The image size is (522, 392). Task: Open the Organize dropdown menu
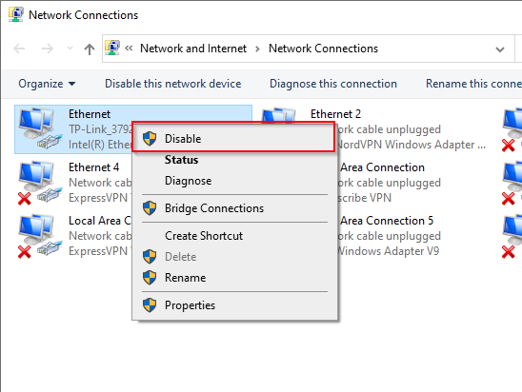(47, 84)
